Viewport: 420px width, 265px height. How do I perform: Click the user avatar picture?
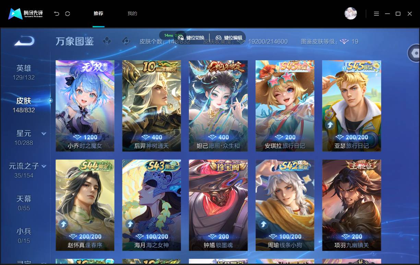(350, 13)
